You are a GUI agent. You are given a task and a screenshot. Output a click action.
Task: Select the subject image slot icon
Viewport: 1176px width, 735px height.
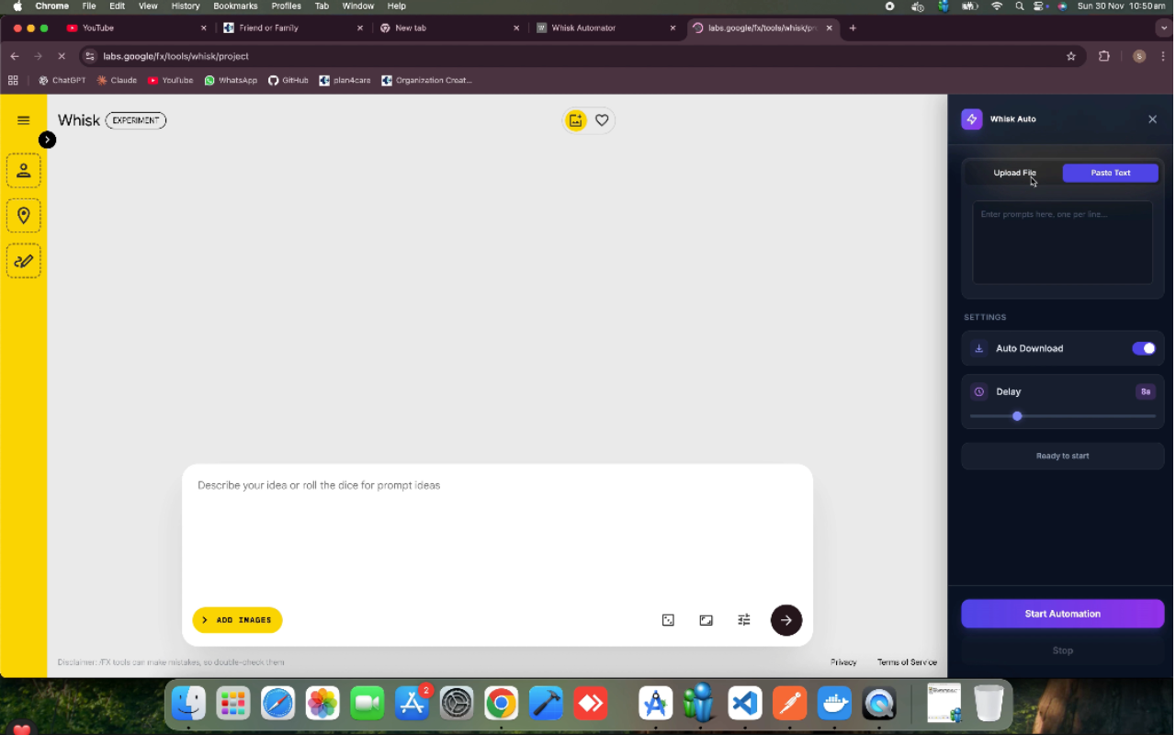(23, 170)
